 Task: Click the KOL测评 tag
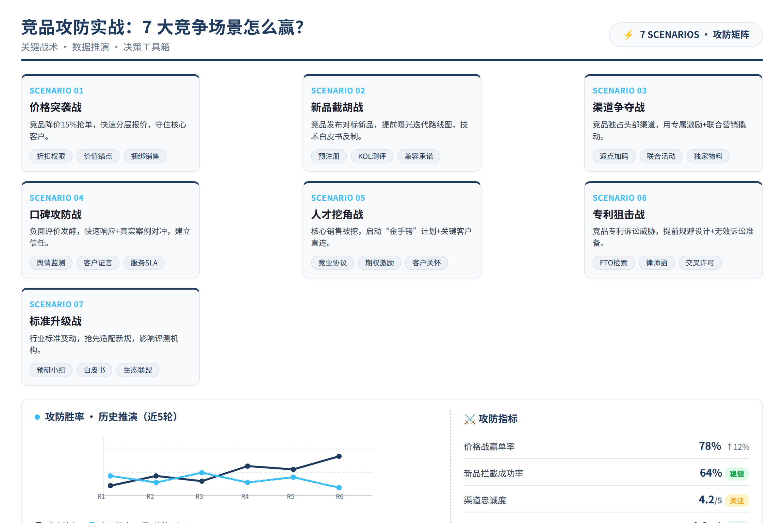click(372, 156)
